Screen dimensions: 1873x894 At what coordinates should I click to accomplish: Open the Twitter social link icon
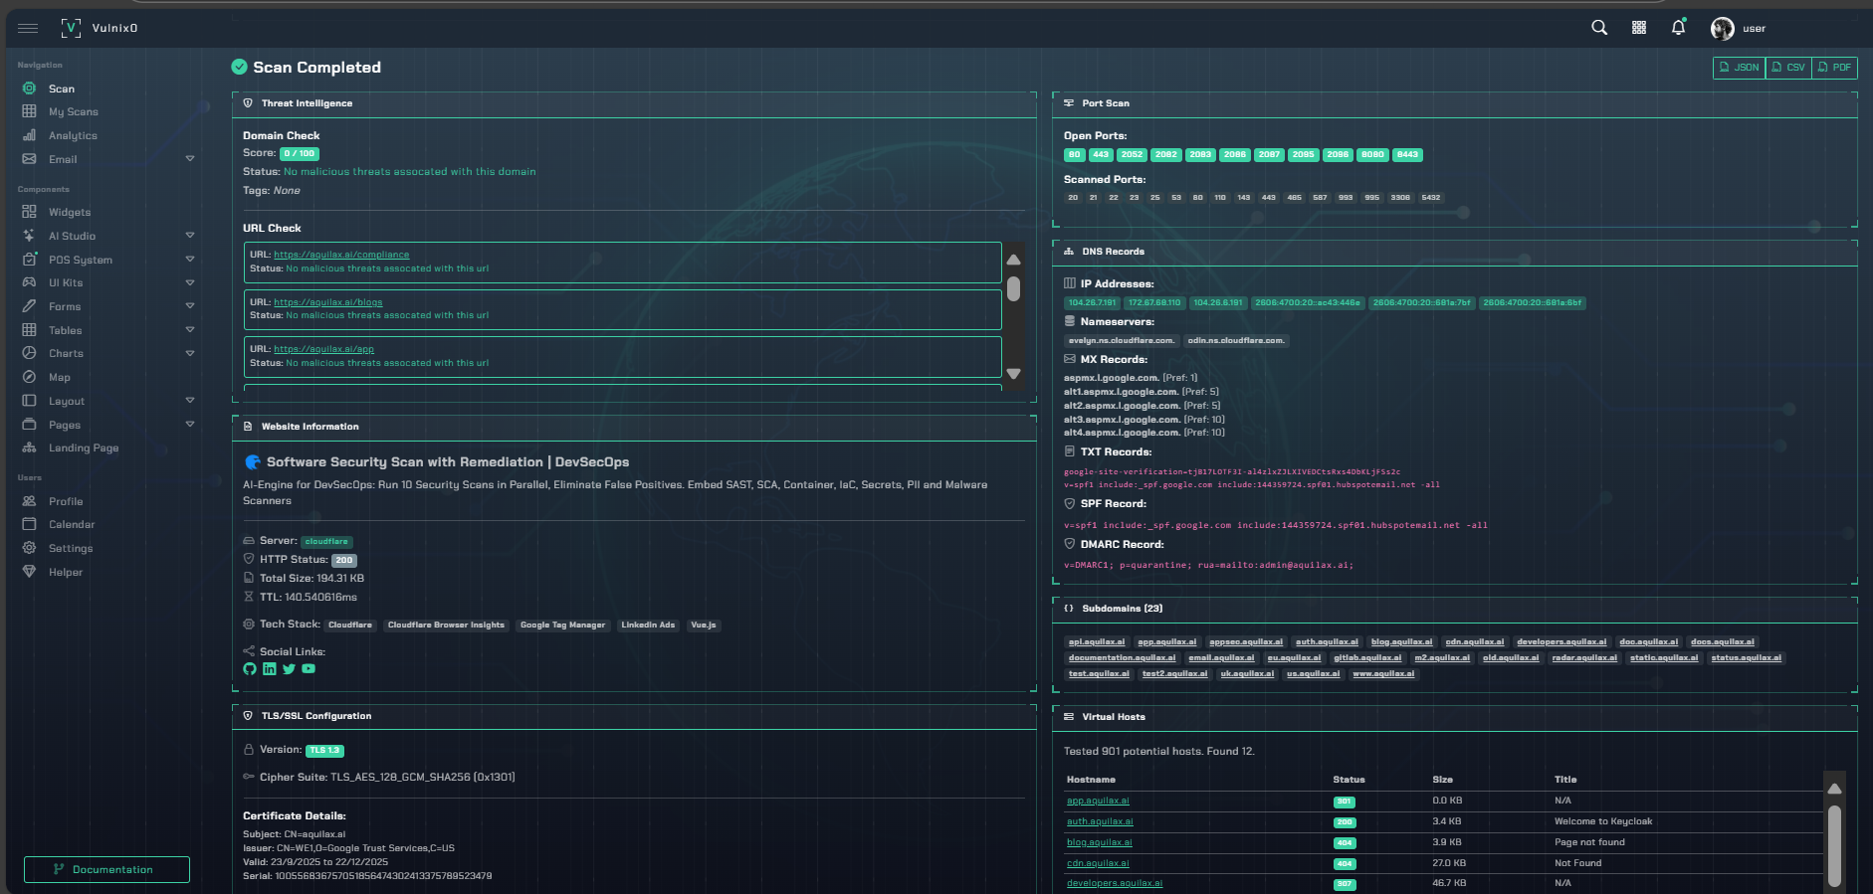pyautogui.click(x=289, y=669)
